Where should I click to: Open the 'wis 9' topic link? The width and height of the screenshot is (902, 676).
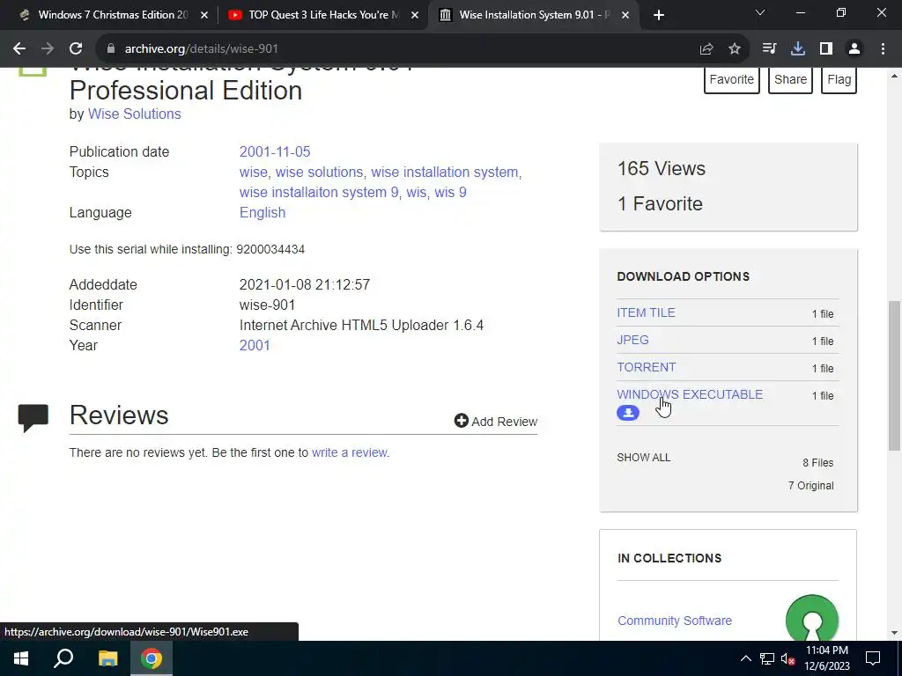(x=450, y=192)
